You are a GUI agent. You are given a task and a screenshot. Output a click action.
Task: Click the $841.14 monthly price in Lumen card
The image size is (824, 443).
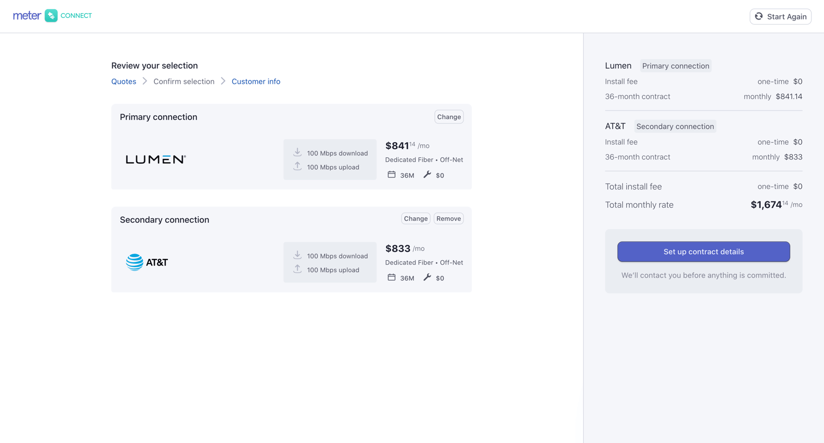pyautogui.click(x=407, y=146)
